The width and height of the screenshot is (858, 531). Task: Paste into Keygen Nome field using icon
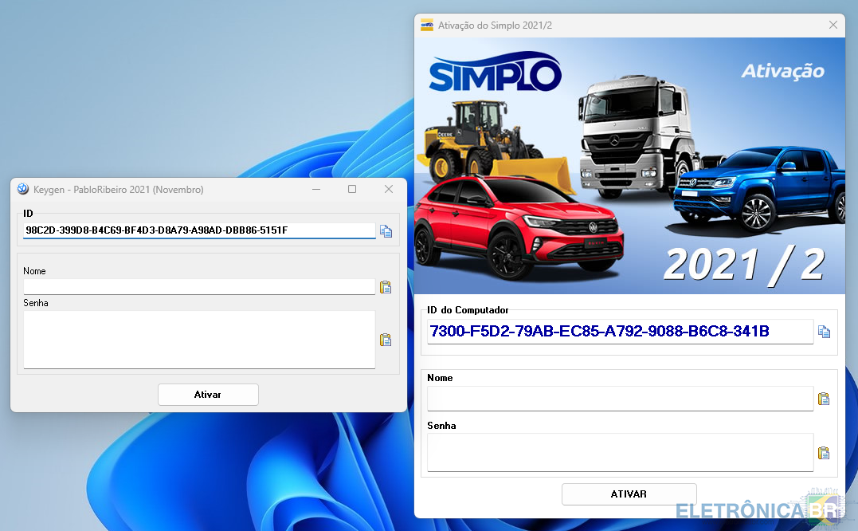point(386,287)
